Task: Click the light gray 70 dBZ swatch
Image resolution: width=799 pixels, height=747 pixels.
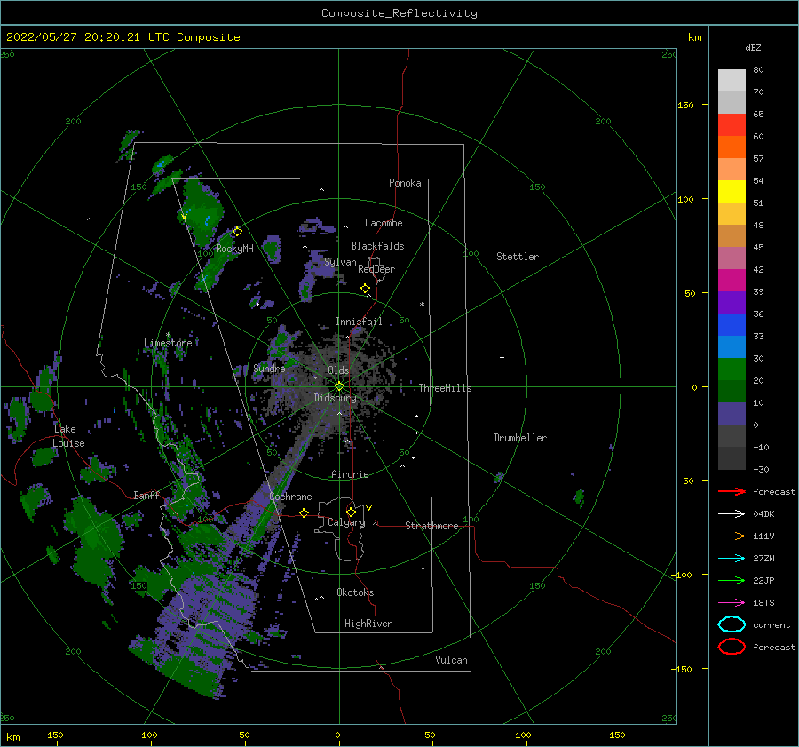Action: click(732, 81)
